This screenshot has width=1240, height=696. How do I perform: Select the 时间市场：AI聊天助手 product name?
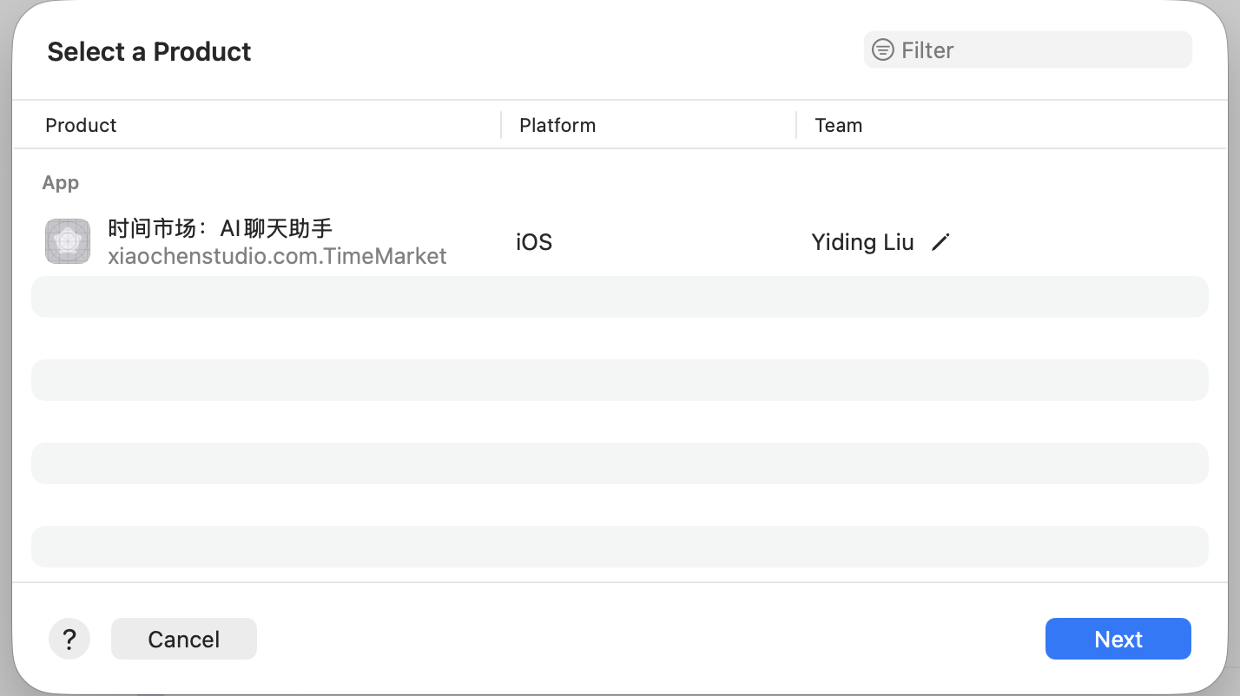coord(221,228)
